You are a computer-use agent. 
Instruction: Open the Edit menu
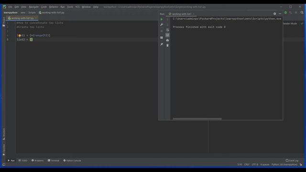tap(17, 7)
